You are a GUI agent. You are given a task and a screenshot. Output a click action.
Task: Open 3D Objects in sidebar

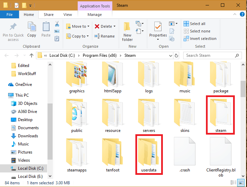coord(24,103)
